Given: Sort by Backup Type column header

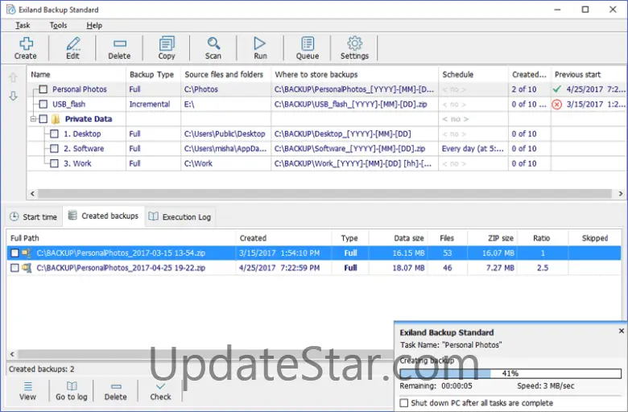Looking at the screenshot, I should [154, 75].
